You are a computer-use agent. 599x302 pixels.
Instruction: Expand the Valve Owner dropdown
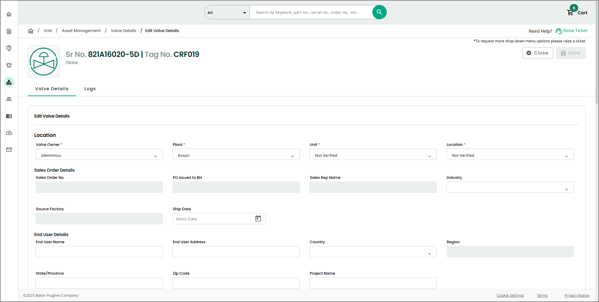pos(99,155)
